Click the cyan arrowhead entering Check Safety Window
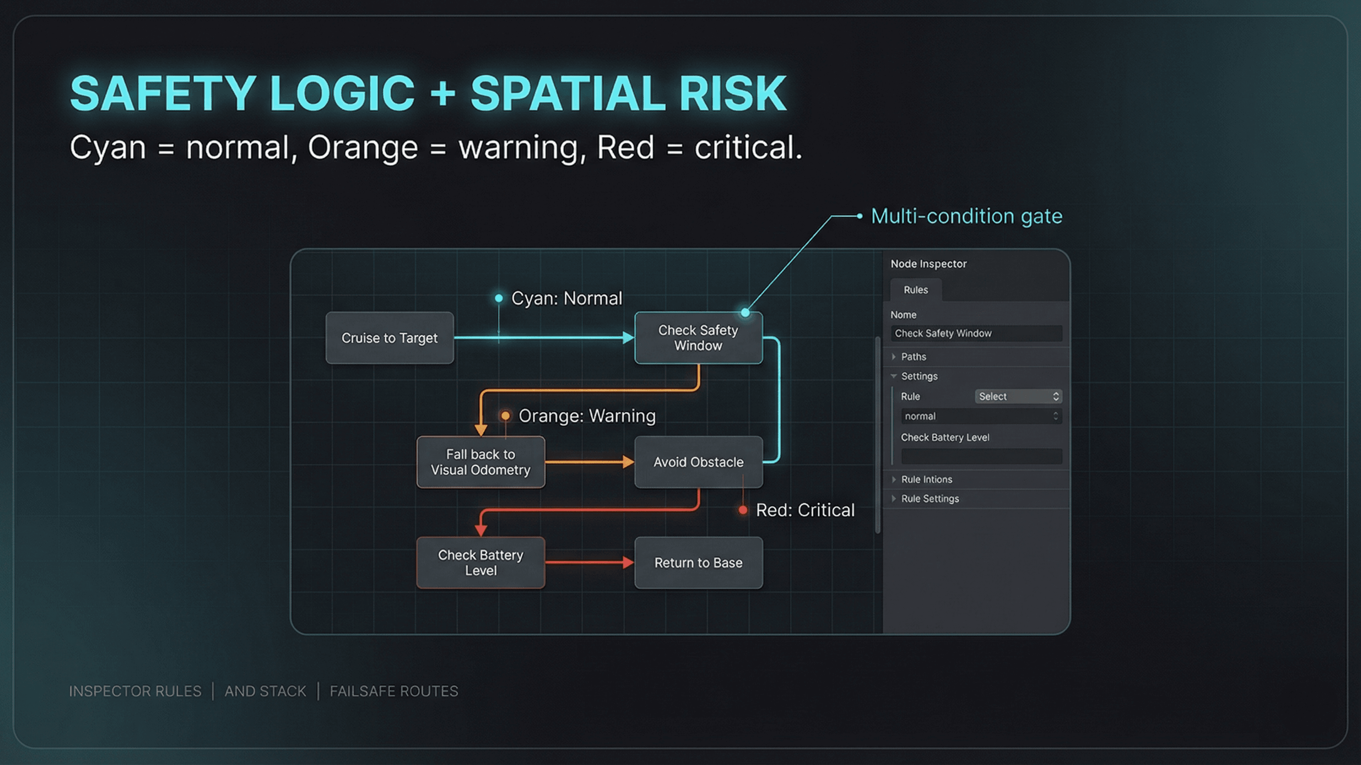 pyautogui.click(x=628, y=338)
